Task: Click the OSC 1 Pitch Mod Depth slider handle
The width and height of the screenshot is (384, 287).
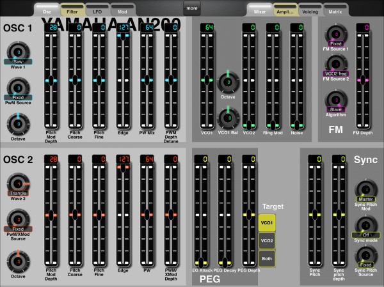Action: point(51,81)
